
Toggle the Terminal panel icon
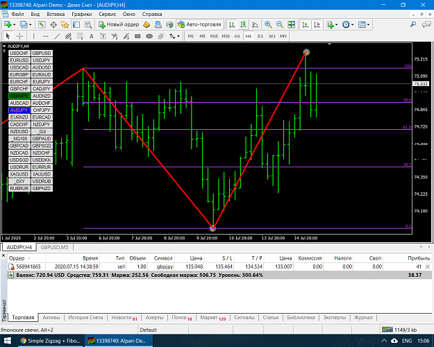pyautogui.click(x=76, y=24)
